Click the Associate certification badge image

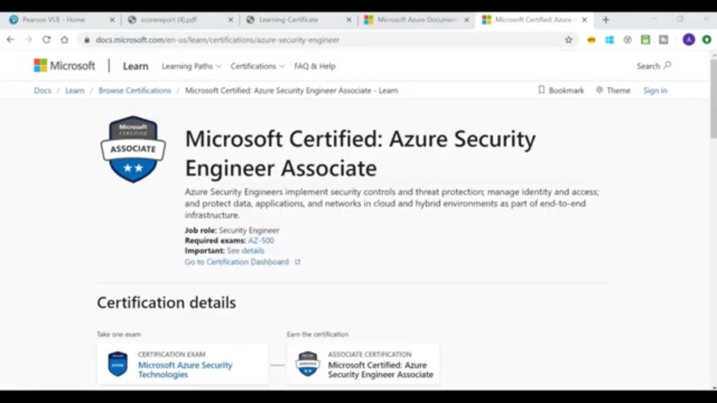click(x=133, y=149)
